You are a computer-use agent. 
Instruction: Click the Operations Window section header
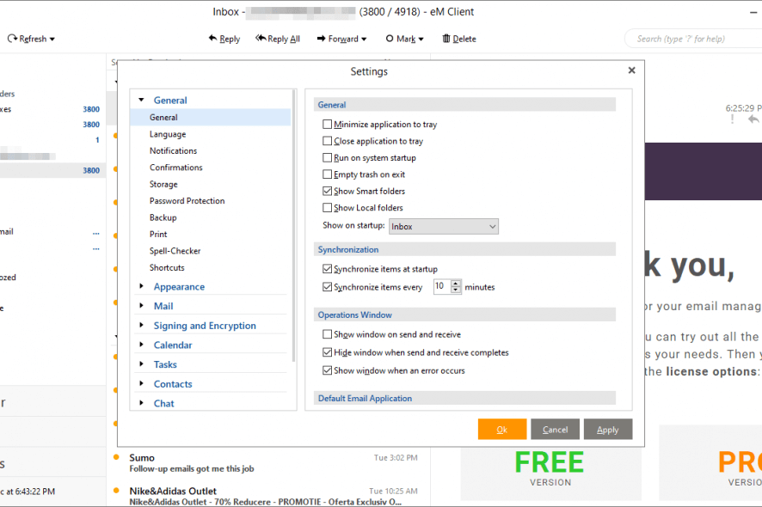click(464, 315)
